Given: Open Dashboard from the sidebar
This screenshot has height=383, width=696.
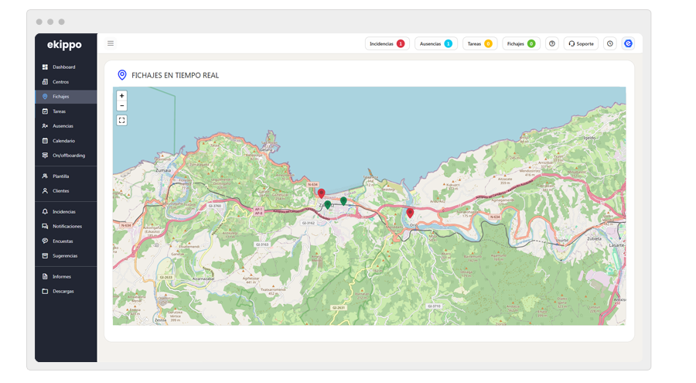Looking at the screenshot, I should 63,67.
